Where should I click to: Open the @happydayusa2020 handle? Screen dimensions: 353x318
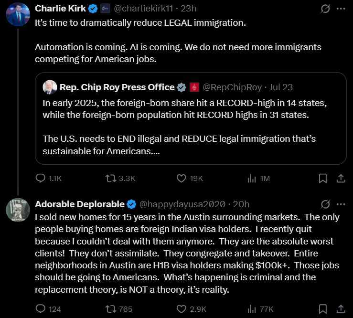pyautogui.click(x=182, y=204)
